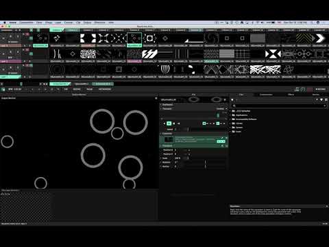Trigger the white chevron arrow clip thumbnail

click(319, 38)
